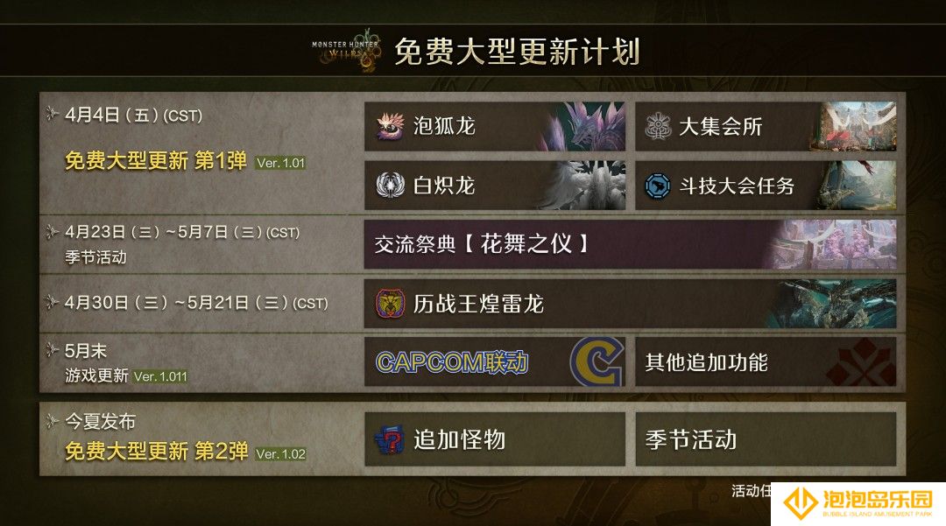Click the 泡狐龙 monster icon

[390, 127]
